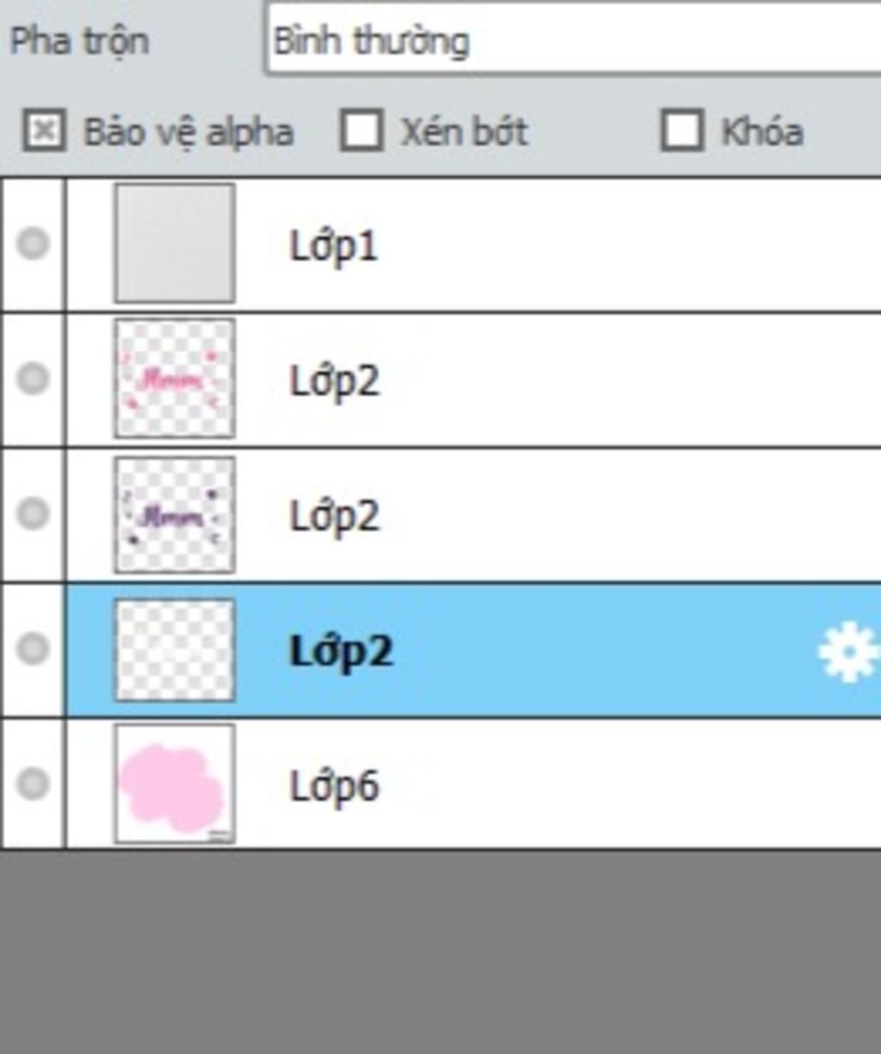Disable the Bảo vệ alpha checkbox

coord(44,131)
